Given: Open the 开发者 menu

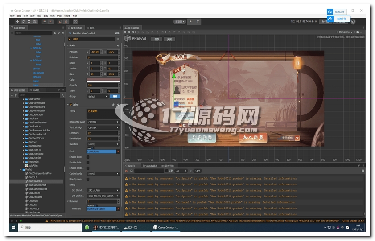Looking at the screenshot, I should pos(67,16).
